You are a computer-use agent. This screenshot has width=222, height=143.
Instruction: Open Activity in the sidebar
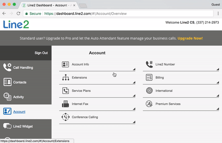point(26,97)
